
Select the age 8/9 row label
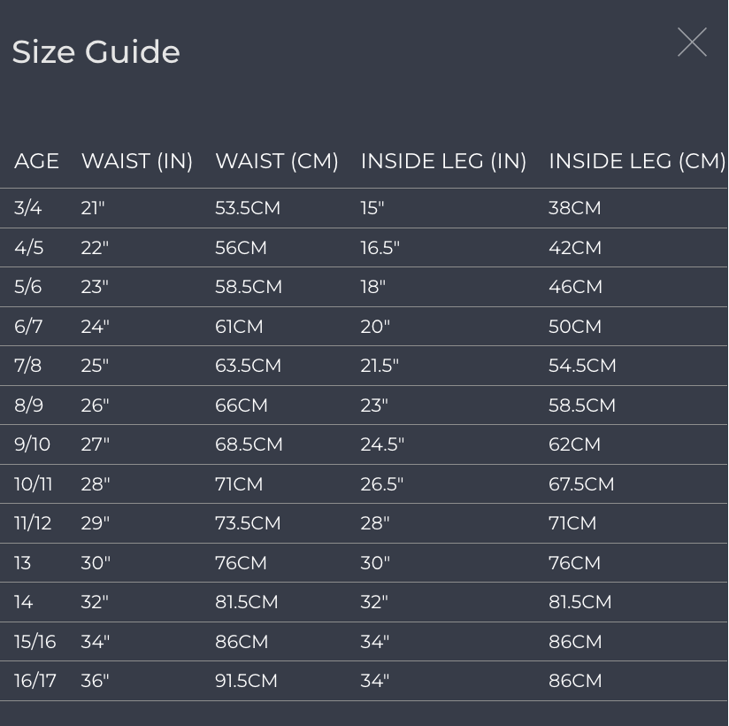[x=28, y=405]
